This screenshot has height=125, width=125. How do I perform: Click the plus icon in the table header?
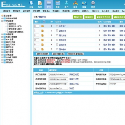pos(44,22)
